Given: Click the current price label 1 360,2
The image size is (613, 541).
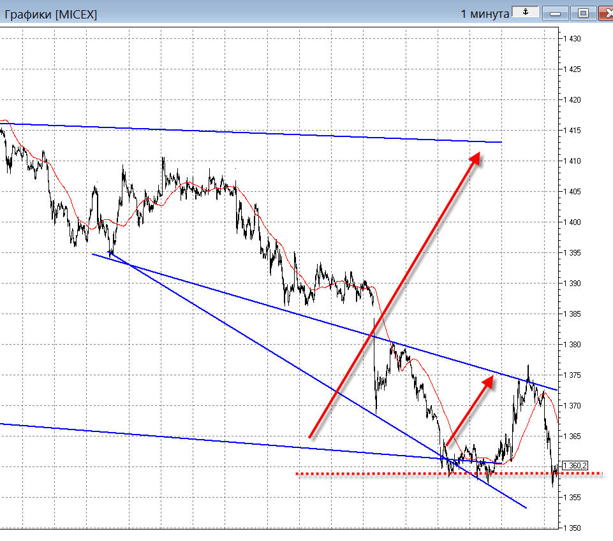Looking at the screenshot, I should point(575,466).
